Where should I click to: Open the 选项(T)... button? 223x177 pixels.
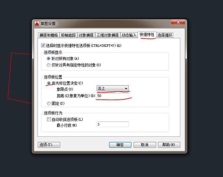[49, 145]
